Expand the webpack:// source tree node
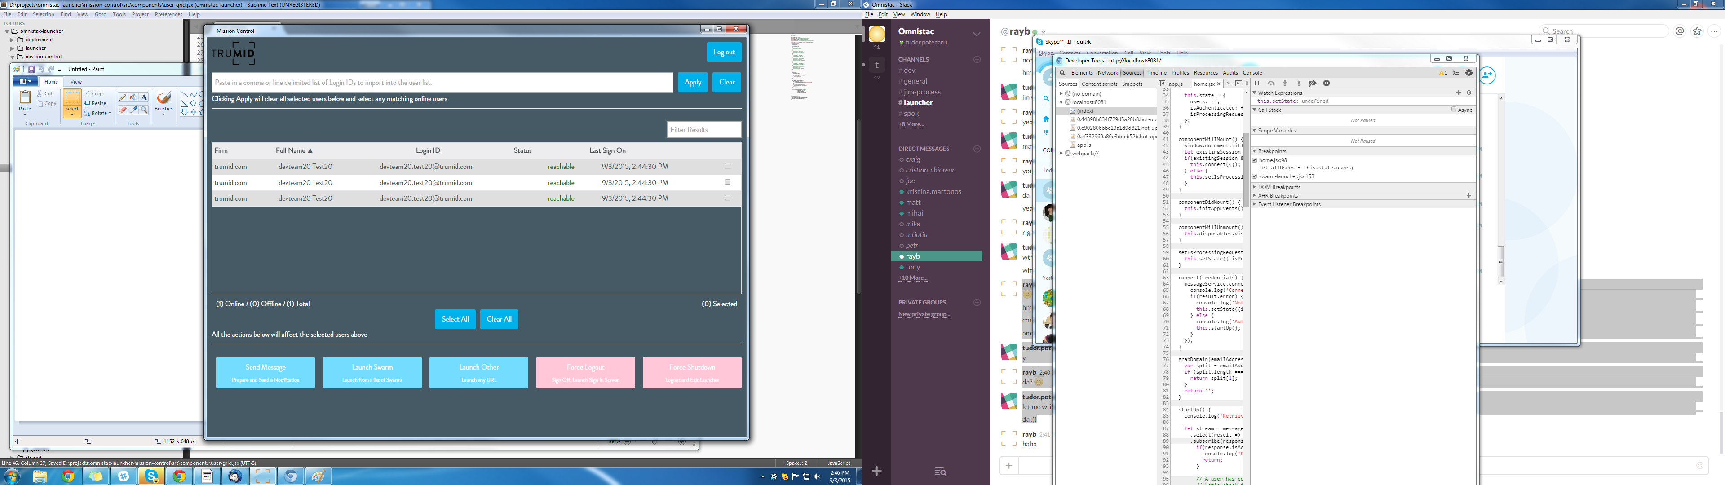The height and width of the screenshot is (485, 1725). [x=1062, y=154]
